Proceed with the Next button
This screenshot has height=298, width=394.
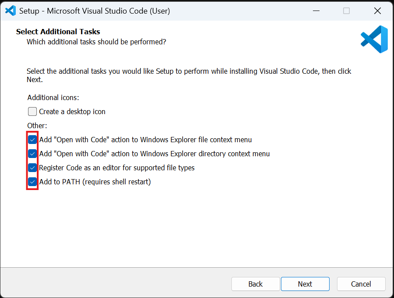tap(305, 284)
